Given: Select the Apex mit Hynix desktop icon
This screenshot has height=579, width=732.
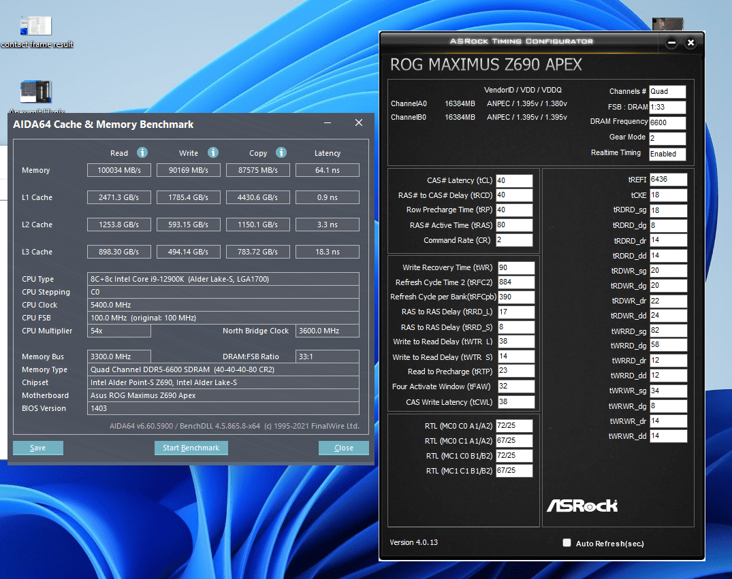Looking at the screenshot, I should 36,97.
